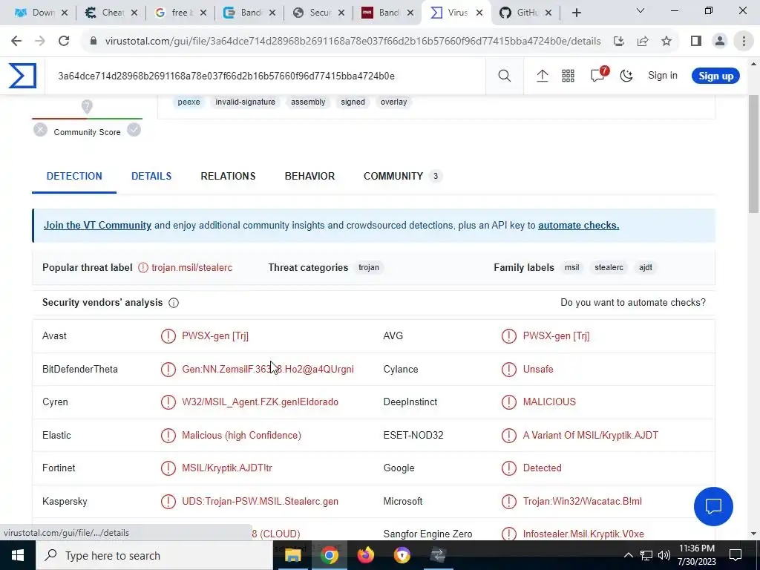The width and height of the screenshot is (760, 570).
Task: Open Chrome three-dot menu
Action: [x=744, y=42]
